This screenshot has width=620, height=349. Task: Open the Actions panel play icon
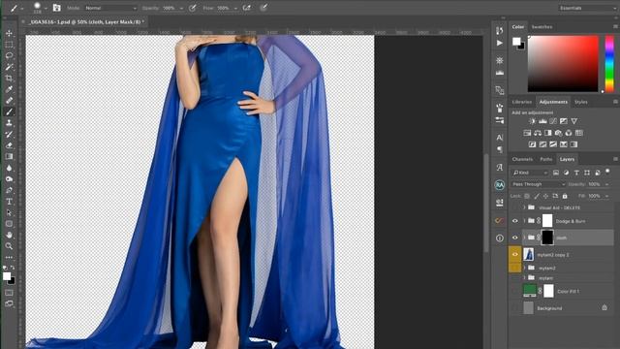pos(500,43)
